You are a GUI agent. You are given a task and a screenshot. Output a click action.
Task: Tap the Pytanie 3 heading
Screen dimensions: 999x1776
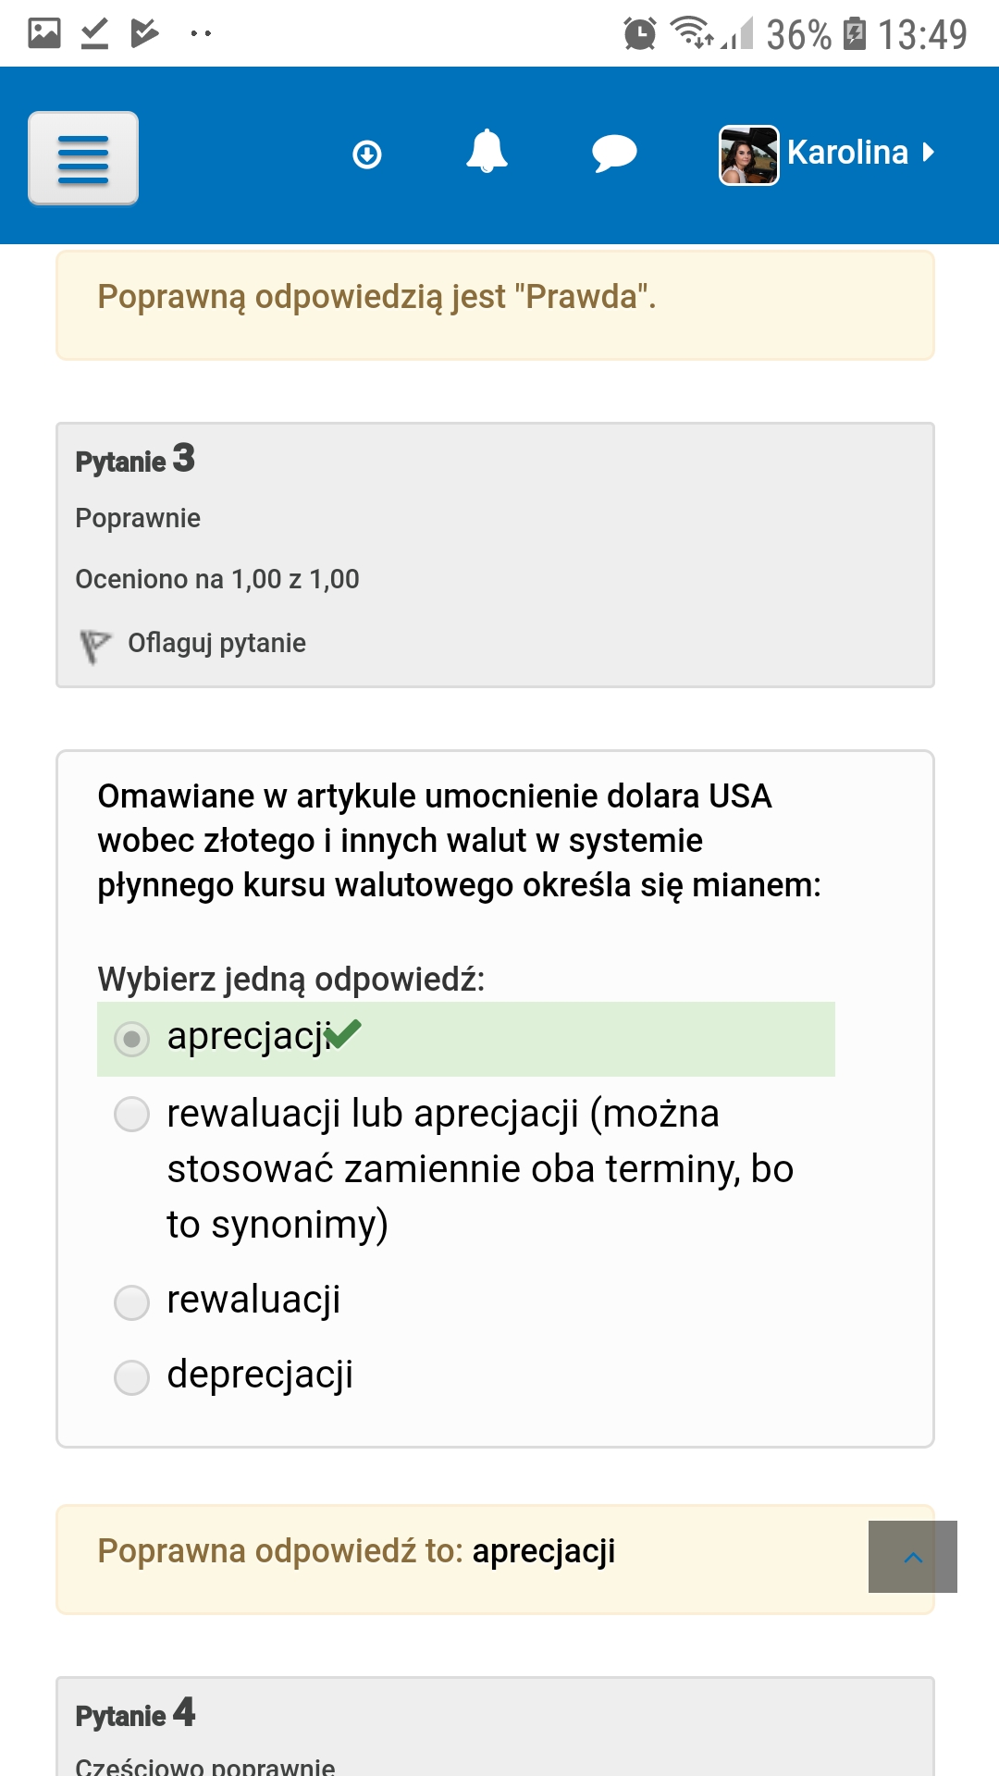(x=135, y=459)
